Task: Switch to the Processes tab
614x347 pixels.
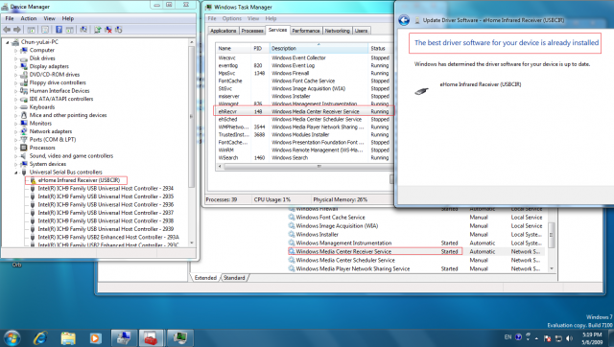Action: (252, 31)
